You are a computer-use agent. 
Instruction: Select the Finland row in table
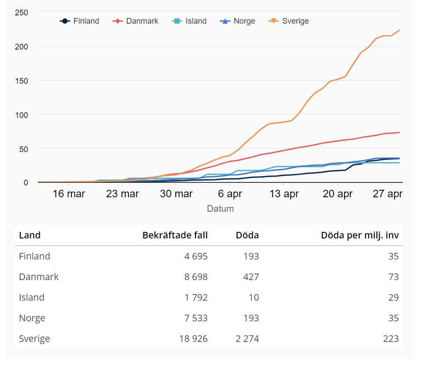coord(35,256)
